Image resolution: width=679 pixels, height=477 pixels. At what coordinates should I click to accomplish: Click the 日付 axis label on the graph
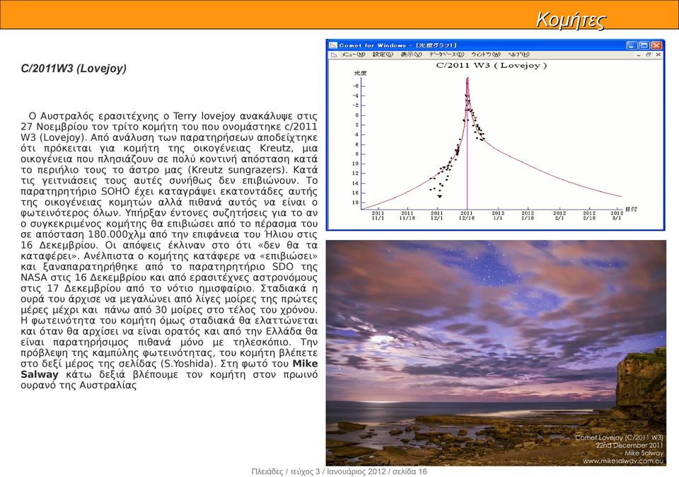631,209
